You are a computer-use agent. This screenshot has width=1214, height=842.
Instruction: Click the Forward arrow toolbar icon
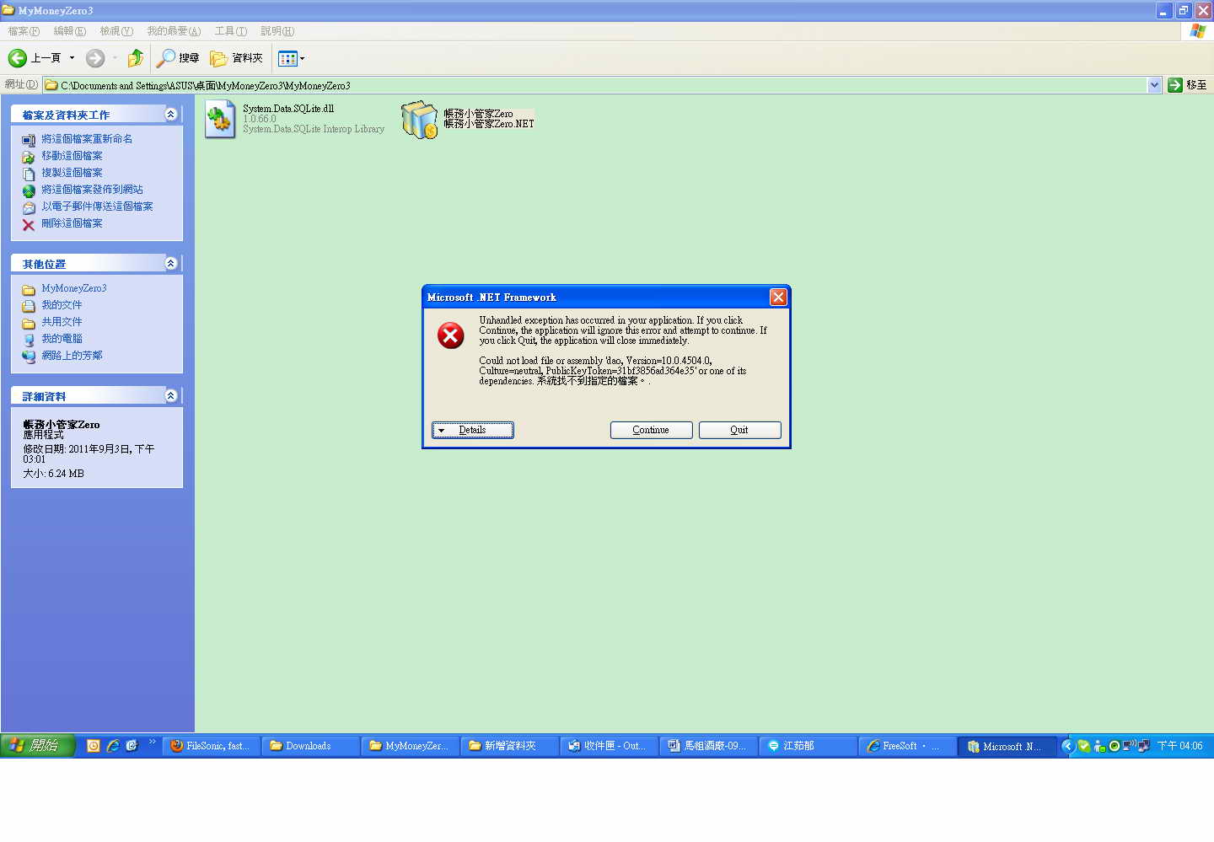[x=95, y=58]
